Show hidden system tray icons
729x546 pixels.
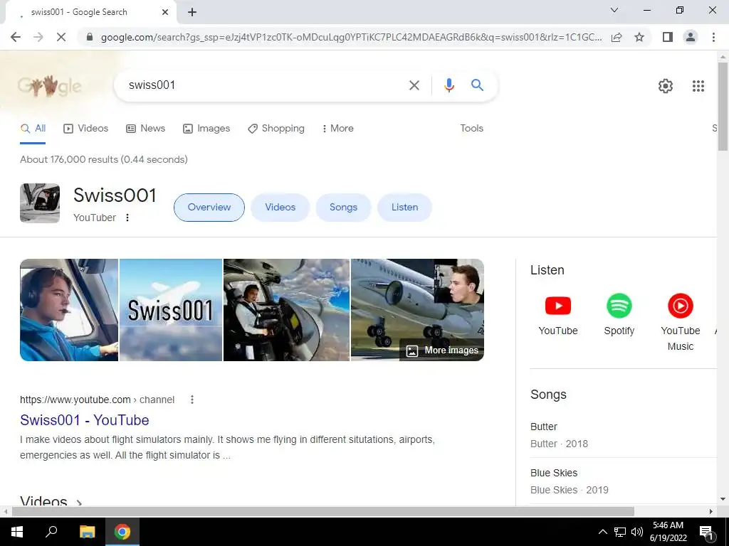pyautogui.click(x=602, y=532)
